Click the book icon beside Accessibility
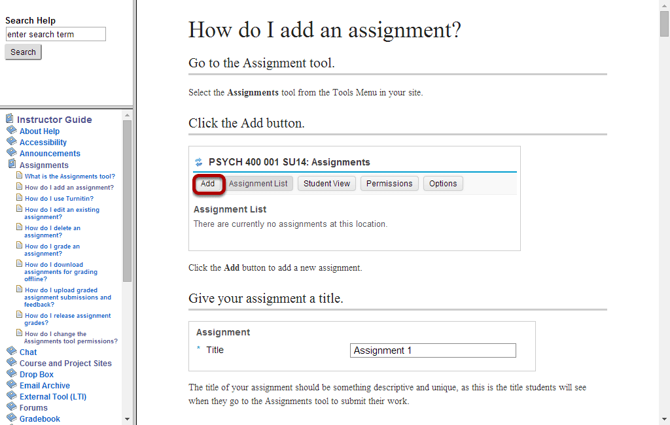The image size is (670, 425). click(12, 141)
